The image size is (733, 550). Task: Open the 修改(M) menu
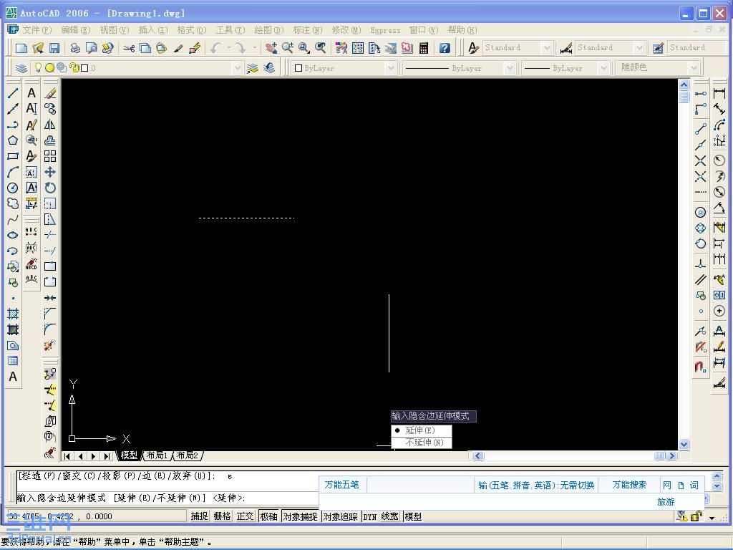[346, 30]
